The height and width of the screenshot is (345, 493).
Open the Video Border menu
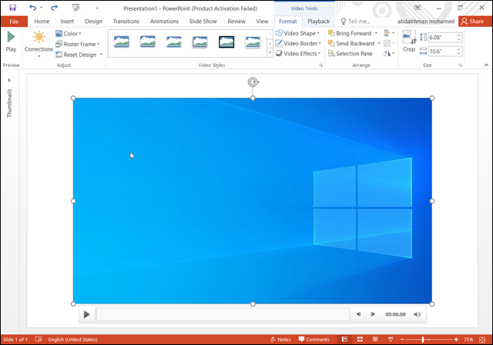298,43
